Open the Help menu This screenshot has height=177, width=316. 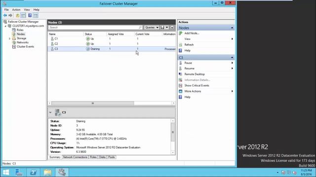click(36, 10)
